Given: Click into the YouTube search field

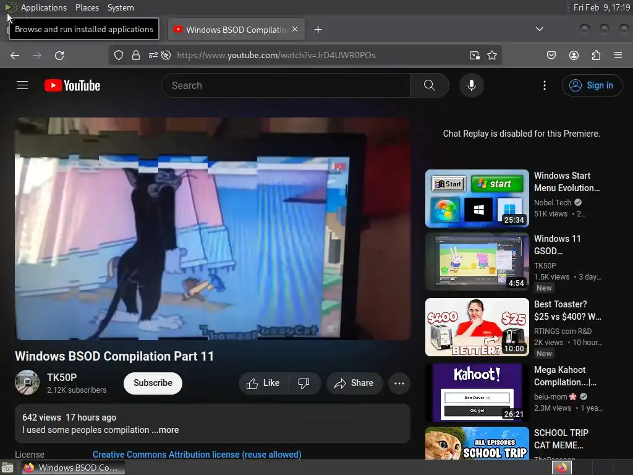Looking at the screenshot, I should pos(286,85).
